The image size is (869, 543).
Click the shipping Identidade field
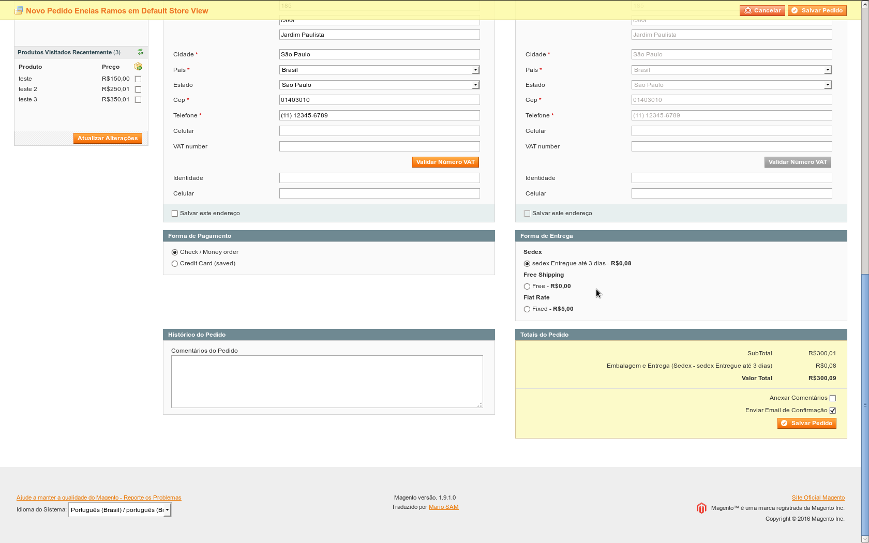[x=732, y=178]
